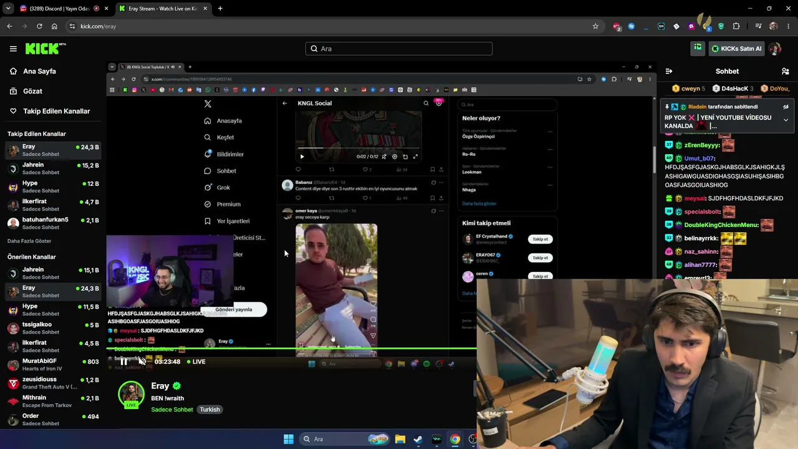Open the recommended tssigalkoo channel
The height and width of the screenshot is (449, 798).
tap(53, 327)
